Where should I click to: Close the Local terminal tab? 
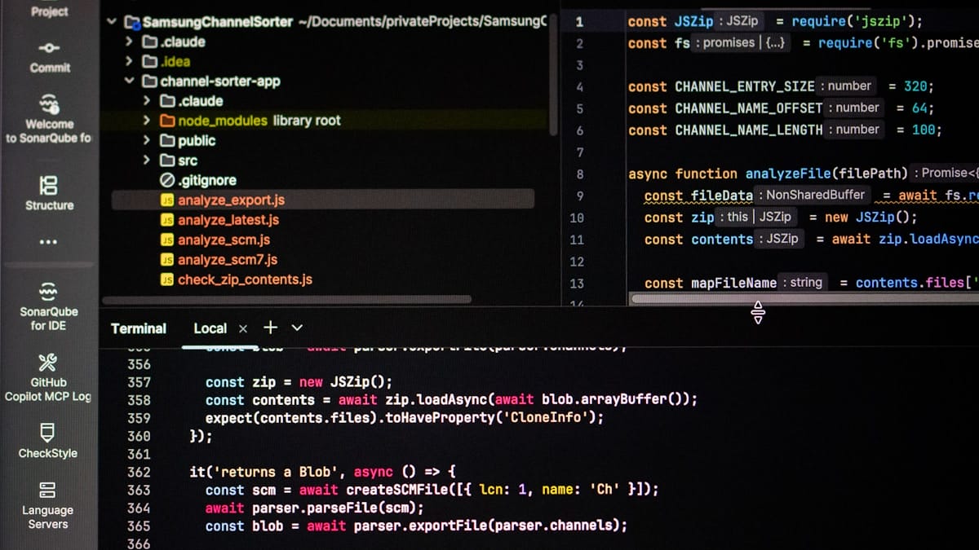[243, 329]
